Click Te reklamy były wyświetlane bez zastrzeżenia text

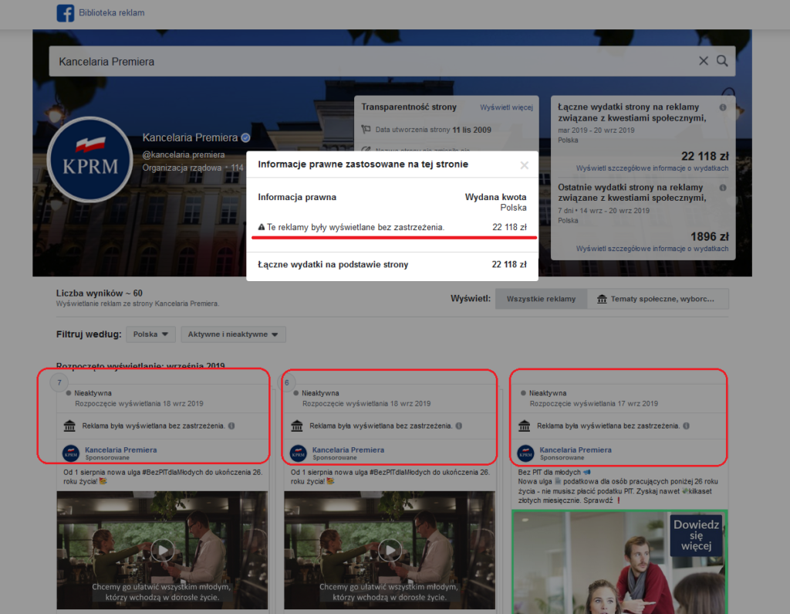(x=356, y=227)
